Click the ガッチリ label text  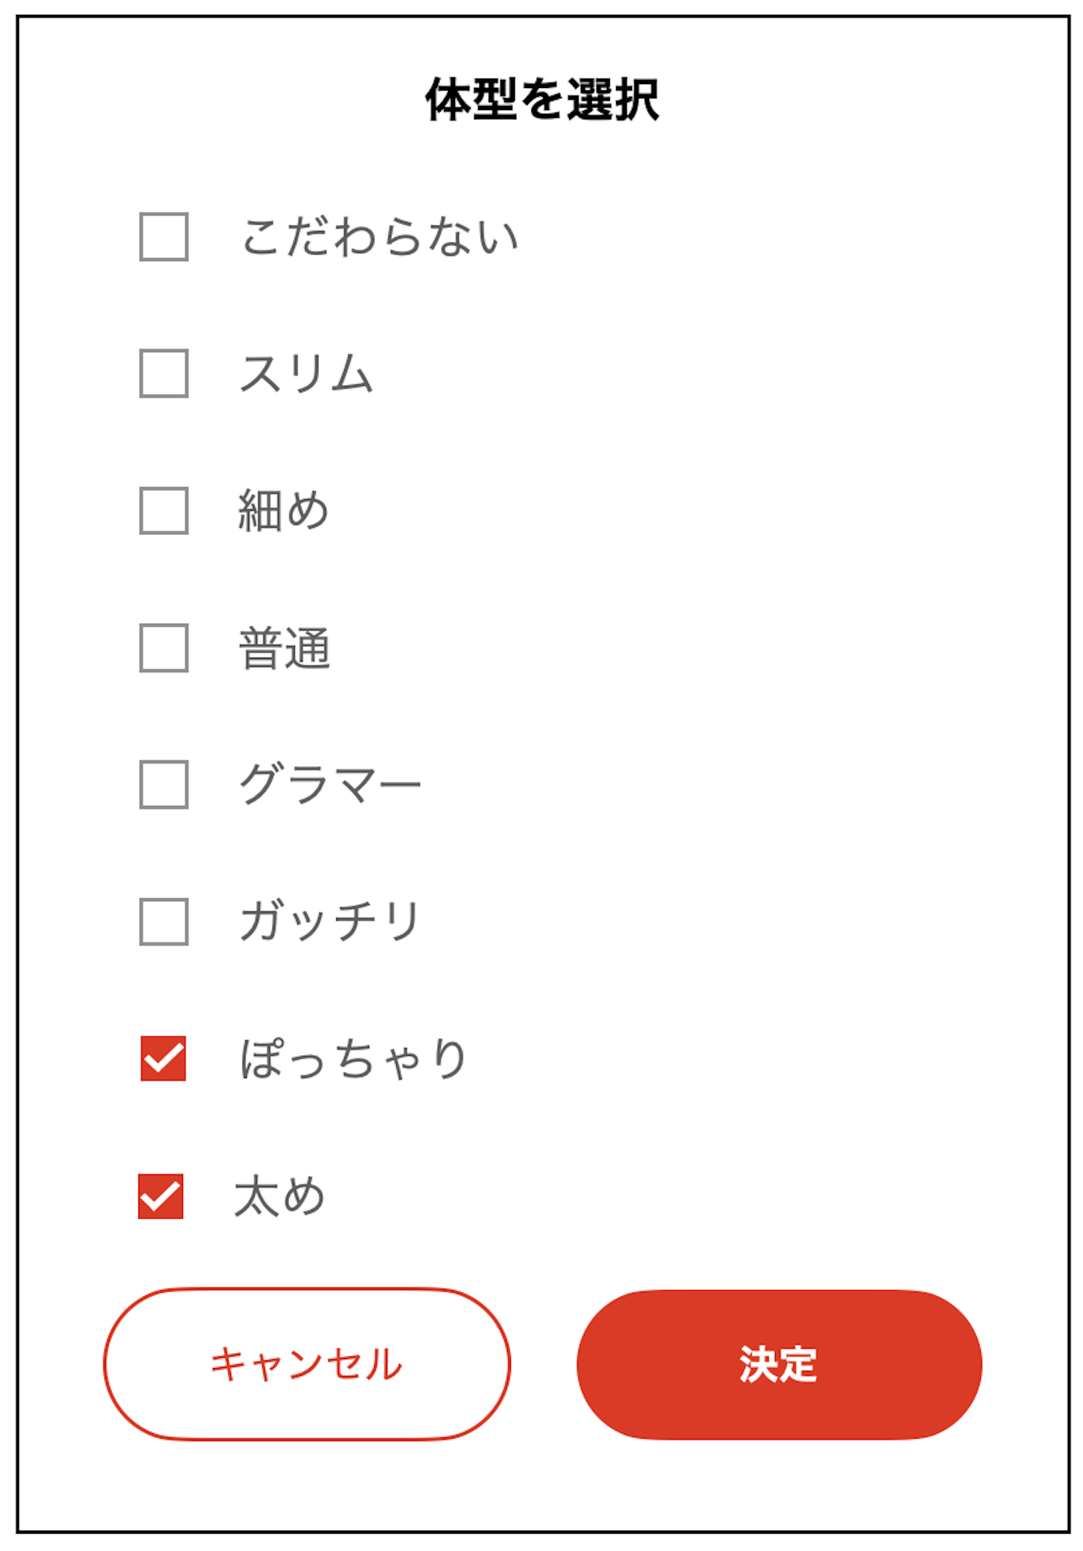330,922
